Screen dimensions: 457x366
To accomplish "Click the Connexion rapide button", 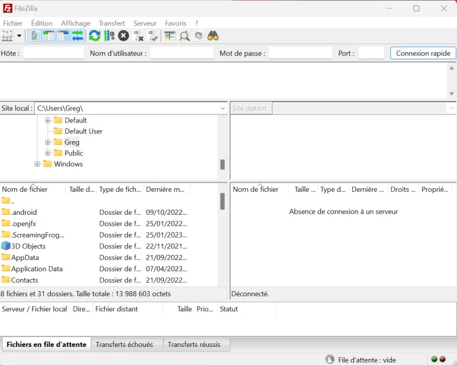I will click(423, 53).
